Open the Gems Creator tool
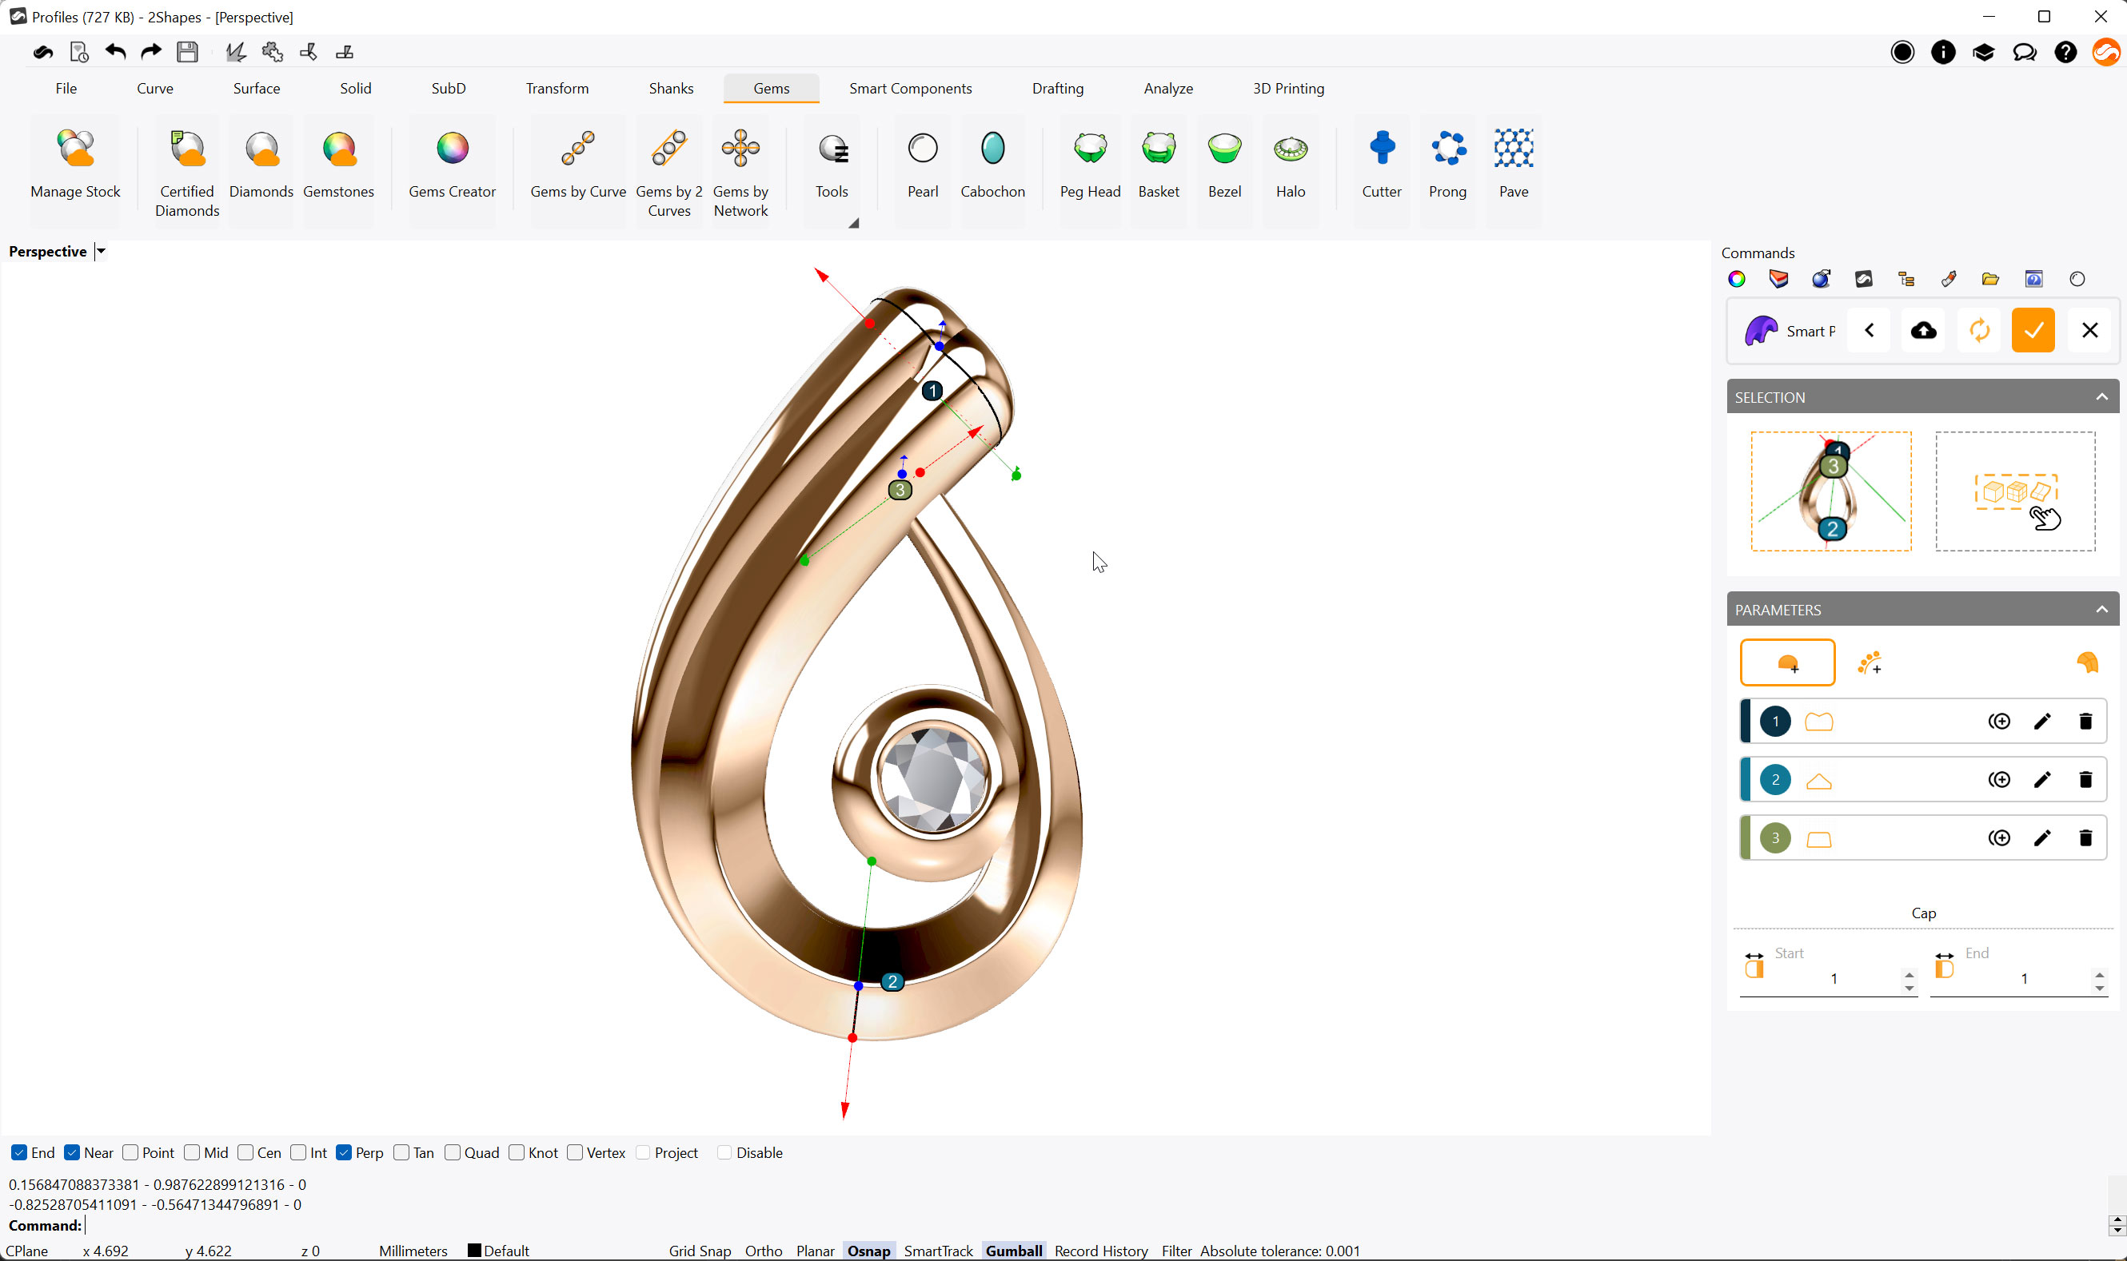This screenshot has width=2127, height=1261. click(452, 166)
